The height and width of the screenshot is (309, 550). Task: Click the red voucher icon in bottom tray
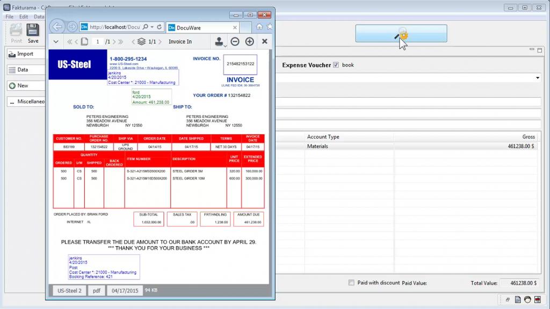[x=538, y=299]
